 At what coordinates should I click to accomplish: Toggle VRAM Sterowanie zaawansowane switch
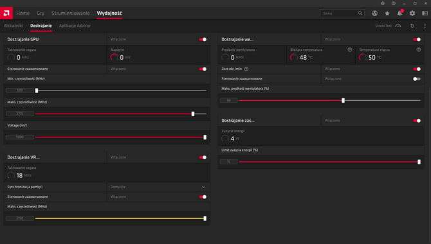[x=203, y=196]
